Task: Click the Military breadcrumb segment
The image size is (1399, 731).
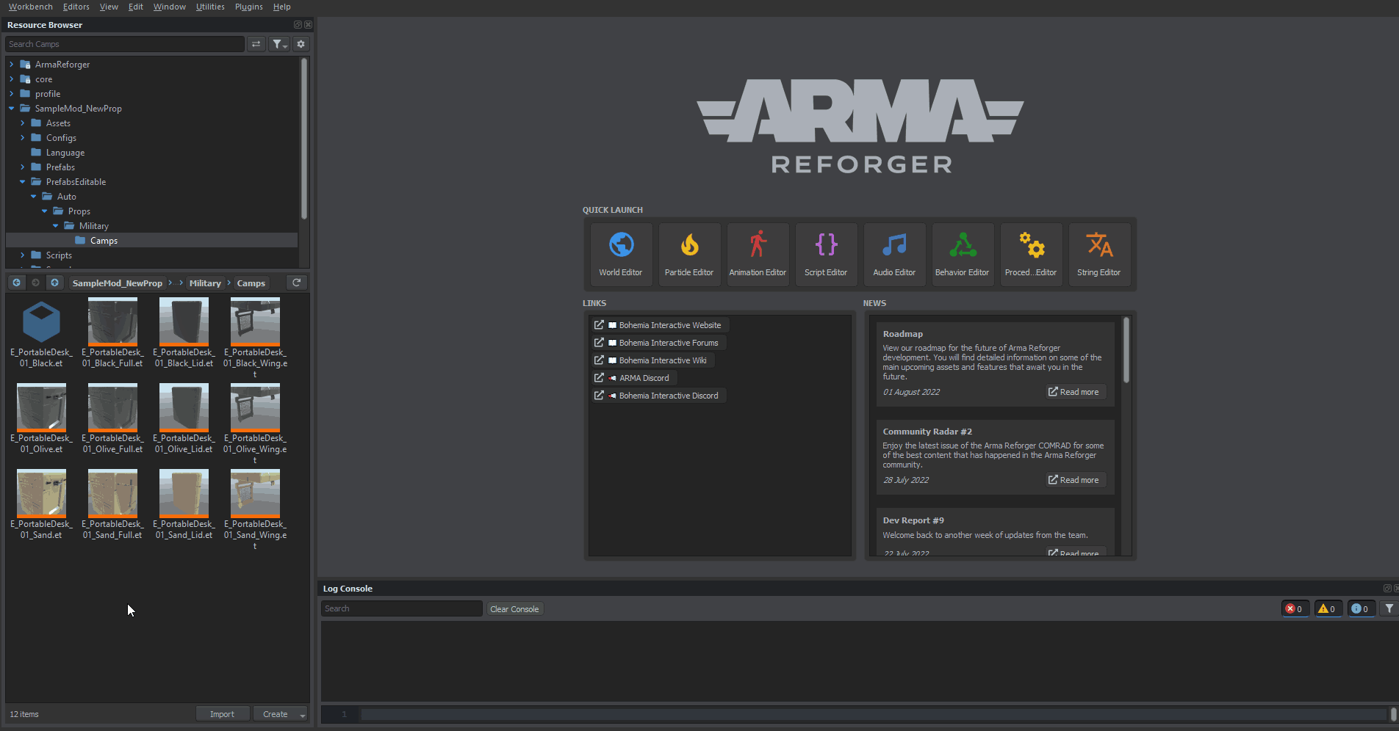Action: [x=205, y=283]
